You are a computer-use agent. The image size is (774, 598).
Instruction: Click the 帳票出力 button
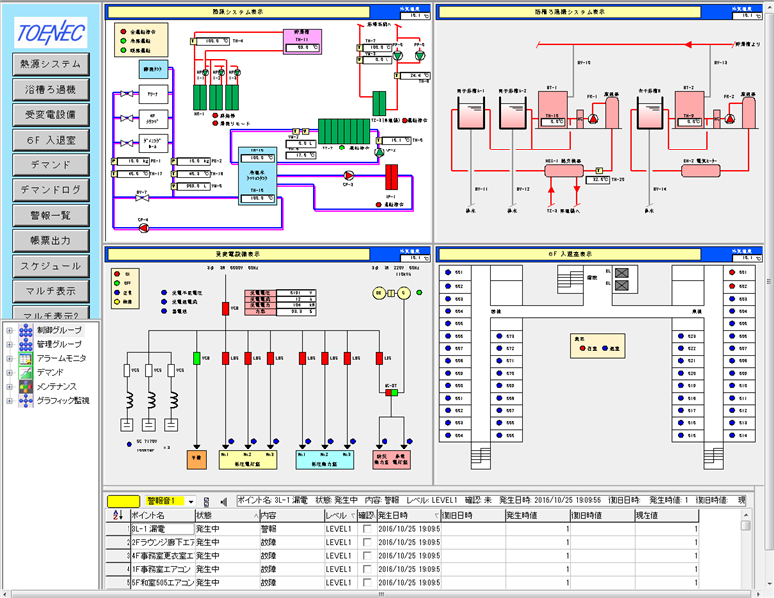click(x=51, y=241)
